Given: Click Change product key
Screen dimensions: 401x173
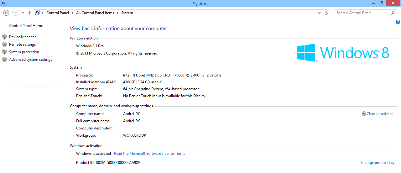Looking at the screenshot, I should click(x=378, y=163).
